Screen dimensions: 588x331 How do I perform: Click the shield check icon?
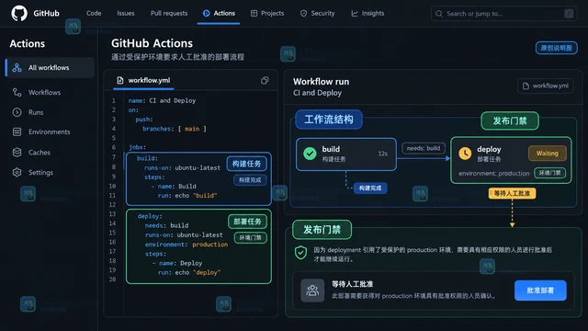click(300, 253)
